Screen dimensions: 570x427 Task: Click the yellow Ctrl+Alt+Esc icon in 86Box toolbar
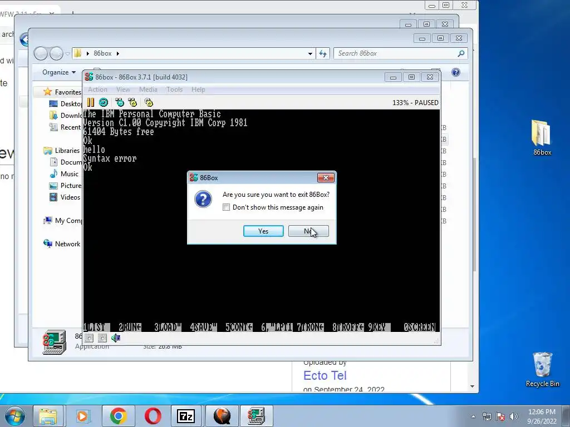pos(132,102)
